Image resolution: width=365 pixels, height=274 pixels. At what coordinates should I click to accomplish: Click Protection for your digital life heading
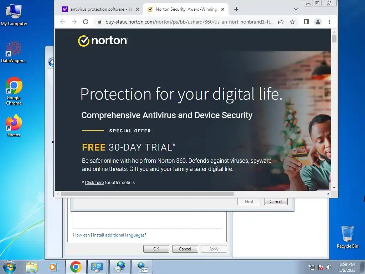[x=181, y=94]
